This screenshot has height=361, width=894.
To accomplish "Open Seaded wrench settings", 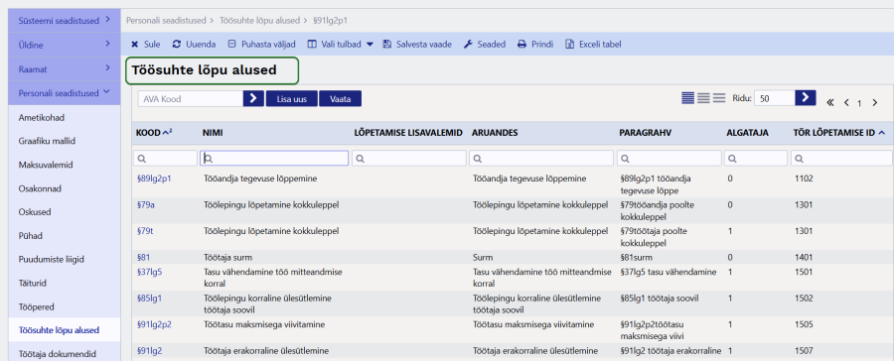I will point(484,44).
